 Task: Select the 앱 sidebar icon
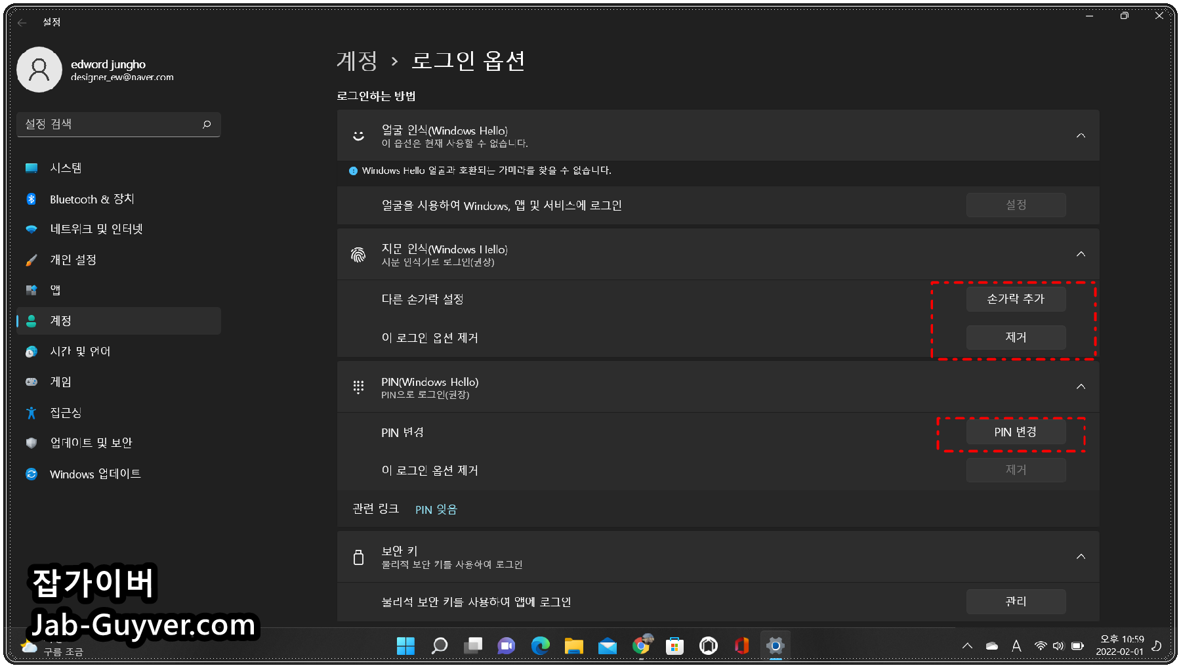pyautogui.click(x=31, y=290)
